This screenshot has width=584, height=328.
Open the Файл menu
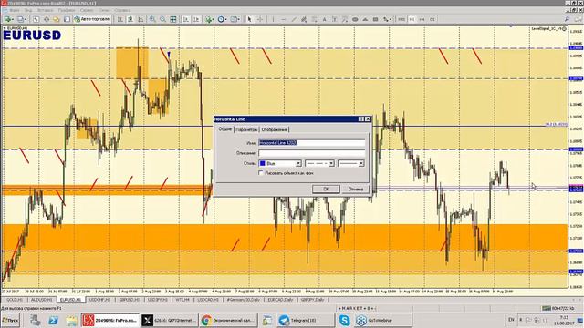[x=15, y=10]
